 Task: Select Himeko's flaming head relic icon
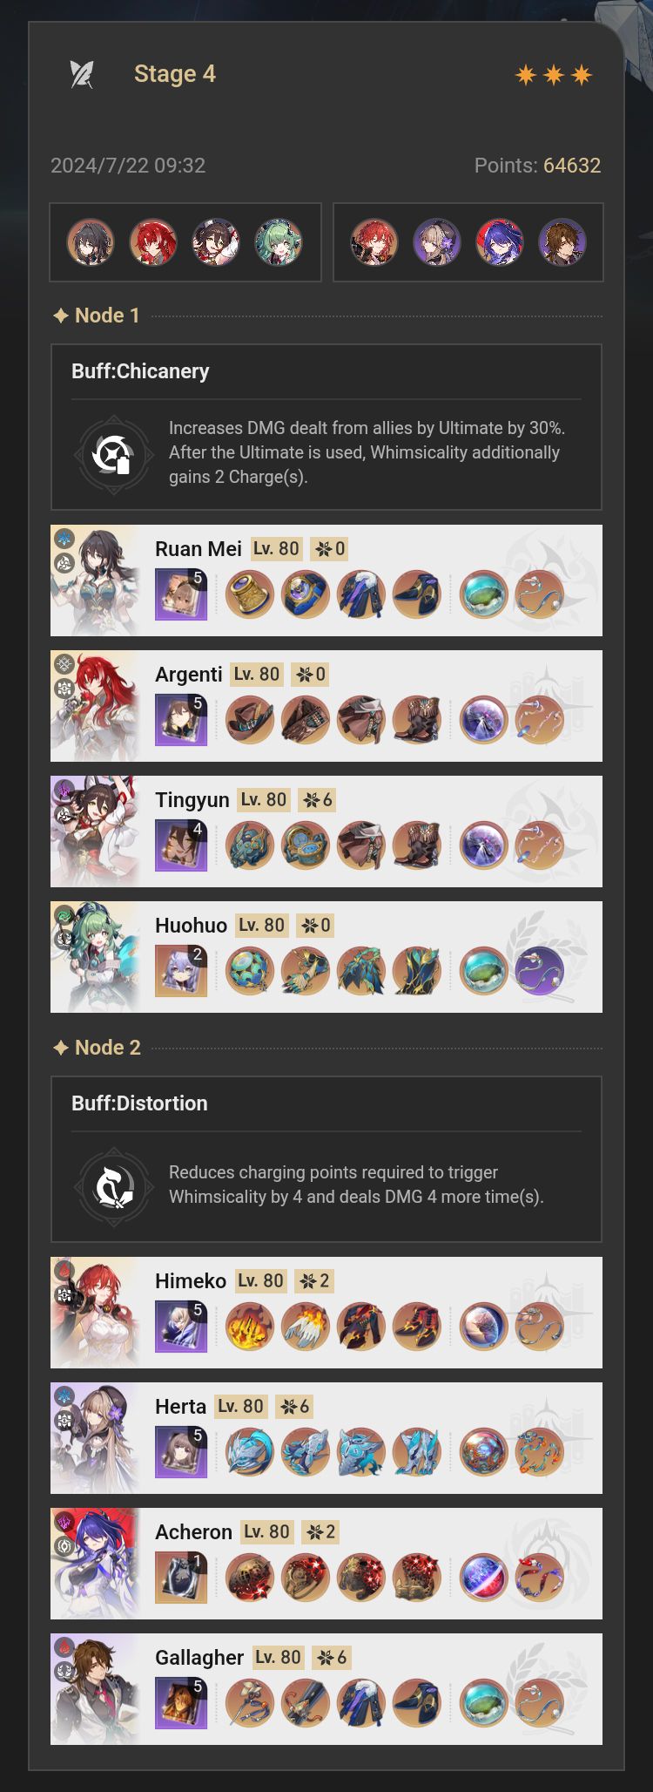pyautogui.click(x=250, y=1327)
